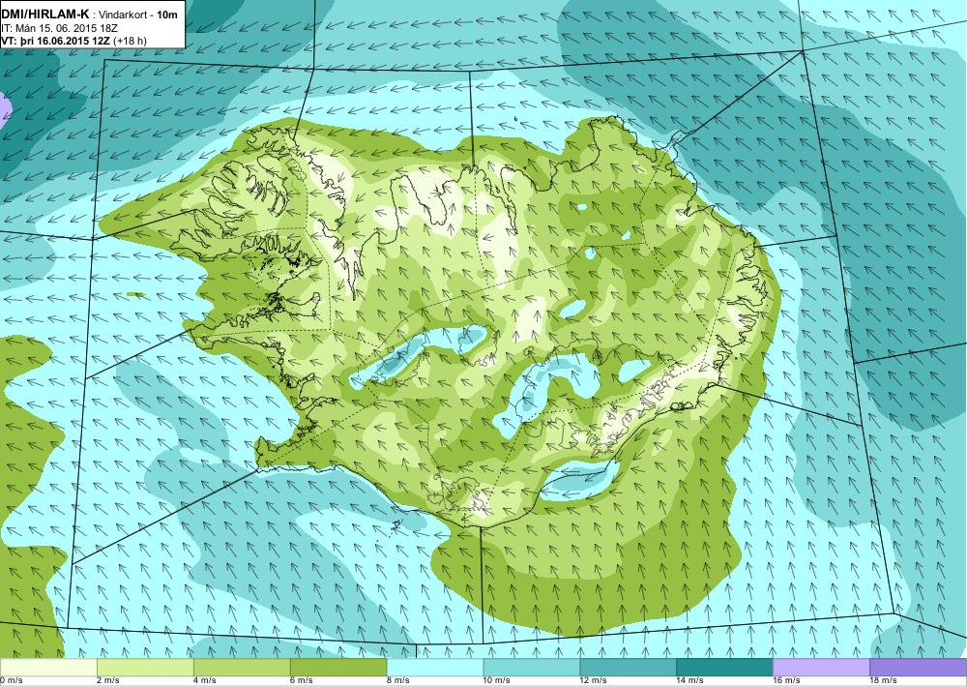This screenshot has height=687, width=967.
Task: Click the purple high-wind patch at the map's left edge
Action: [4, 111]
